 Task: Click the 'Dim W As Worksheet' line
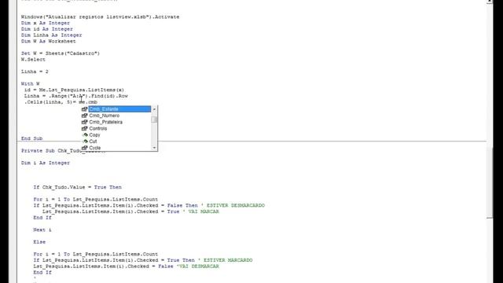pos(49,41)
